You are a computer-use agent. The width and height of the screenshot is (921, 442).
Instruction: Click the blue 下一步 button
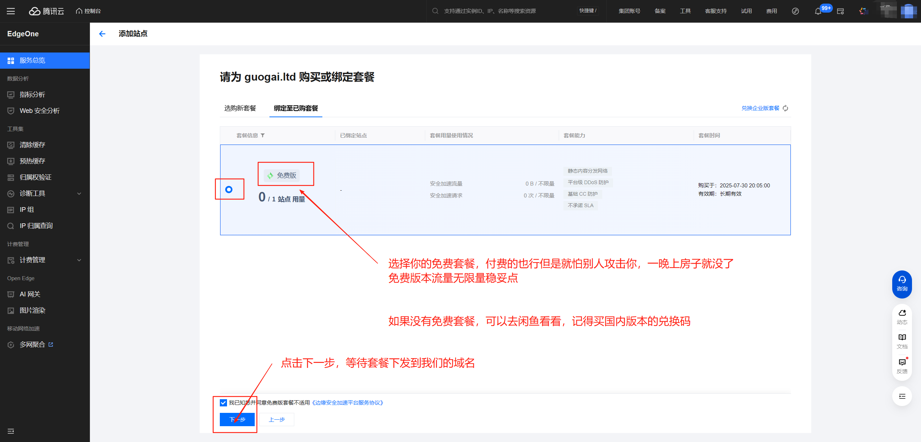pos(237,419)
